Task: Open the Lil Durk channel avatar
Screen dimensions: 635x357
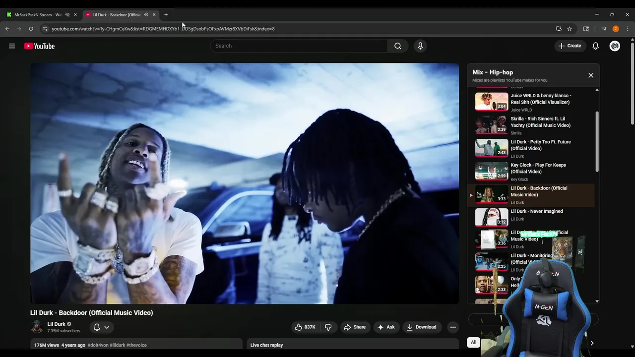Action: pos(37,327)
